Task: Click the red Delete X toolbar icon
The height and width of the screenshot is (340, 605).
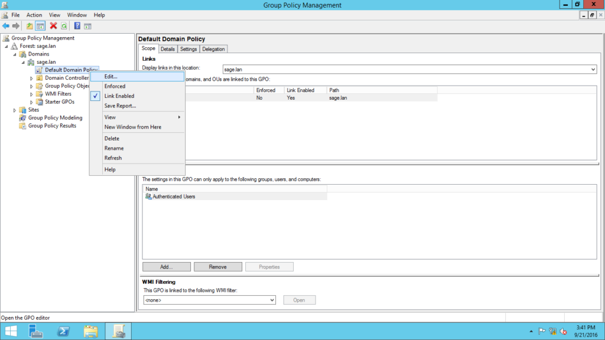Action: coord(53,26)
